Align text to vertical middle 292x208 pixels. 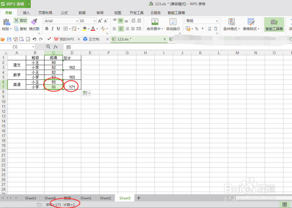(x=121, y=20)
